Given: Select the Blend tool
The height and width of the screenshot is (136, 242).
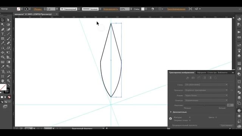Looking at the screenshot, I should click(x=8, y=66).
